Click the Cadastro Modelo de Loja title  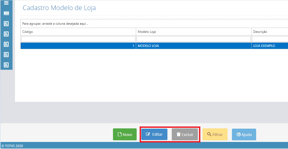click(59, 8)
